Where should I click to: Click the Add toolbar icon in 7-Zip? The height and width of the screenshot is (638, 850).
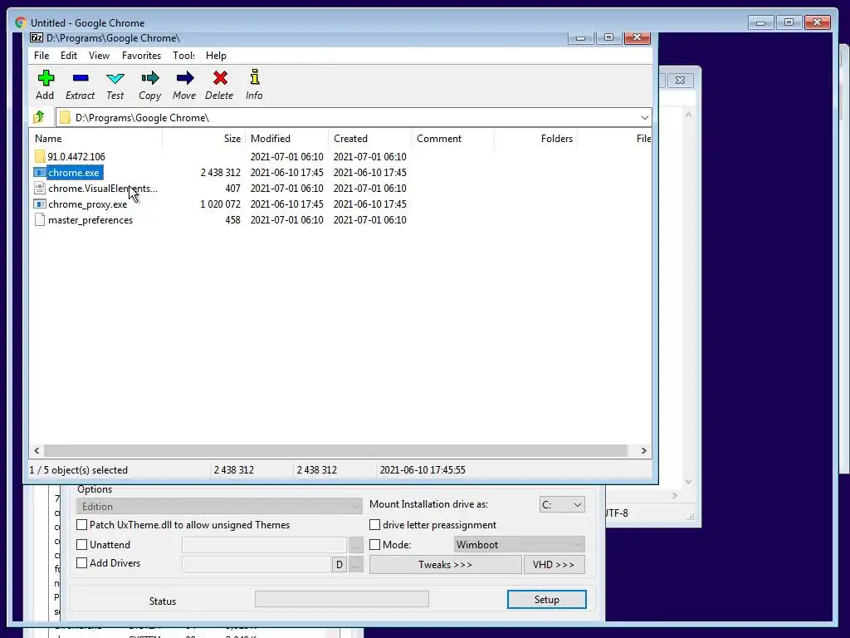46,78
